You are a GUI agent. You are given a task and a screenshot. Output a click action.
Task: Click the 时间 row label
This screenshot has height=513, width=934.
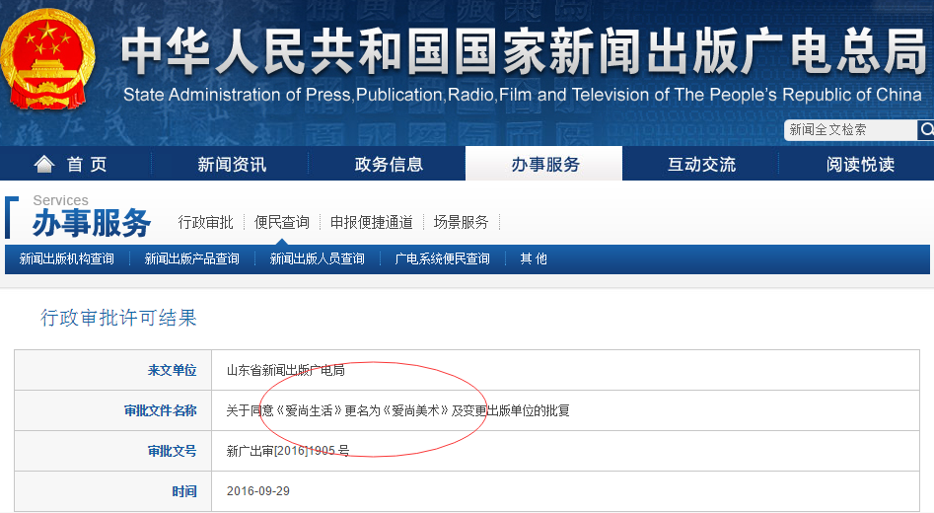(x=184, y=491)
